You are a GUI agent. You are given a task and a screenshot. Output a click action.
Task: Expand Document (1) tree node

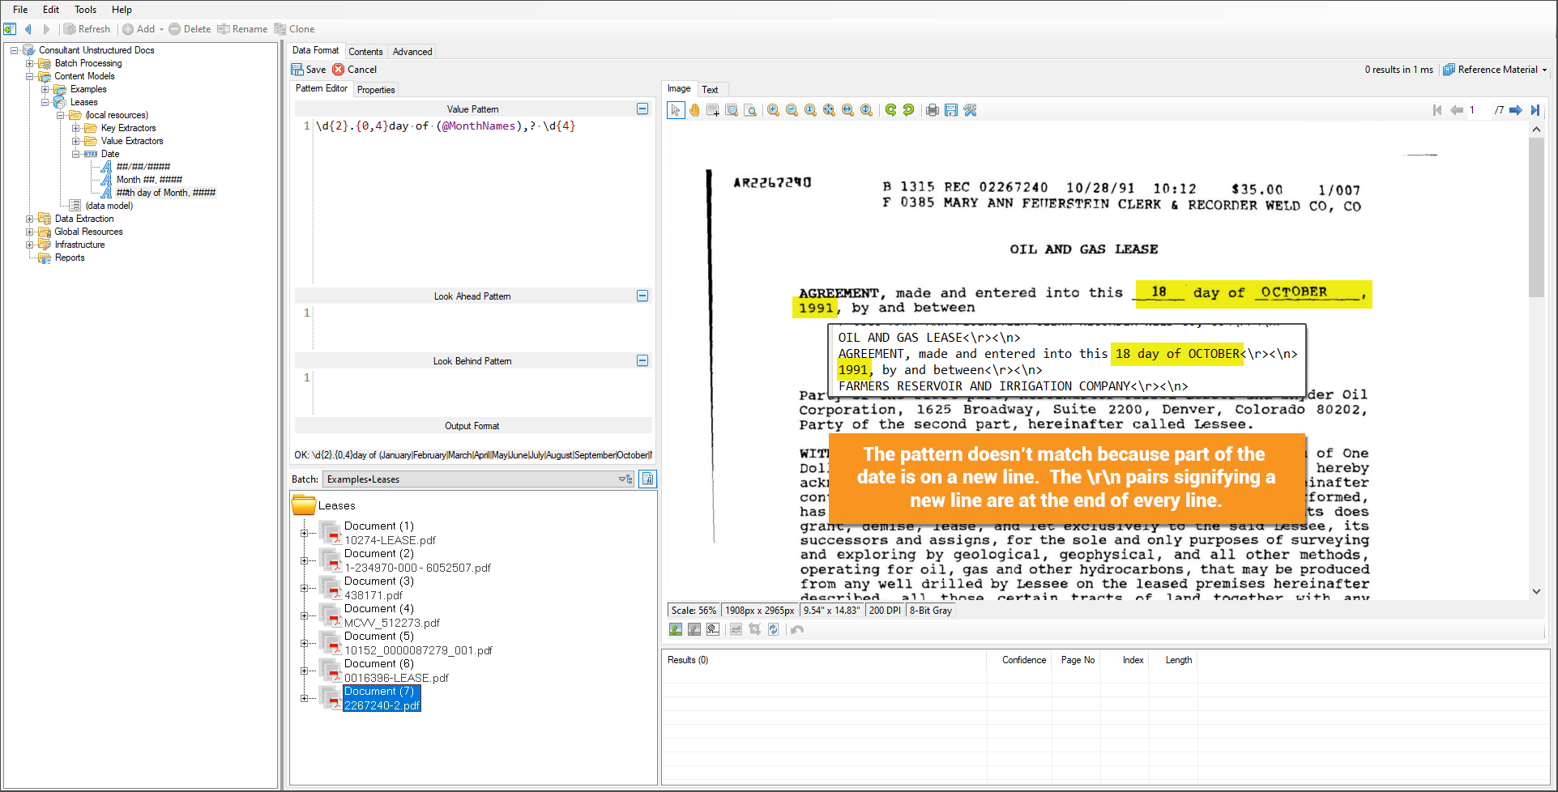point(305,533)
